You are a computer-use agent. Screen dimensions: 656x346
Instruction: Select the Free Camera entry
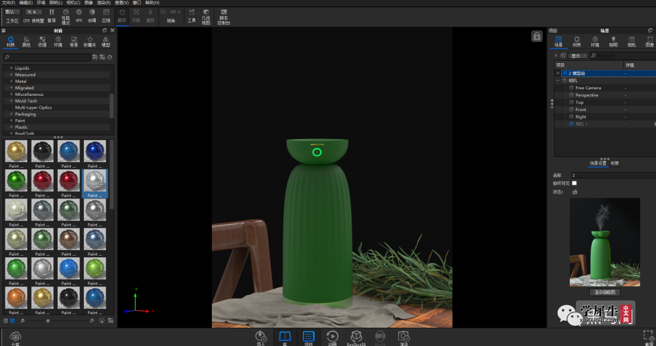coord(588,88)
